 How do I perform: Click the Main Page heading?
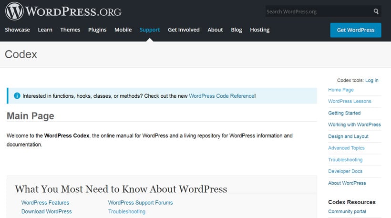click(x=31, y=116)
